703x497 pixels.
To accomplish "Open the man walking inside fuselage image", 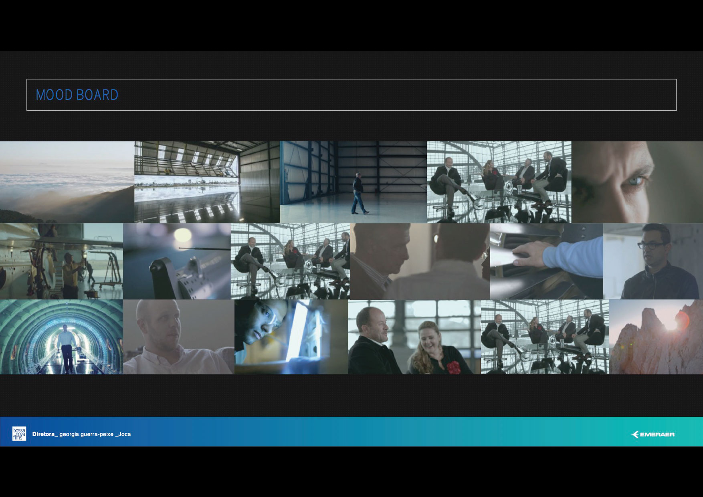I will (x=61, y=337).
